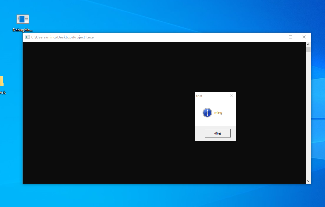Click the "test" dialog title text
325x207 pixels.
[199, 96]
